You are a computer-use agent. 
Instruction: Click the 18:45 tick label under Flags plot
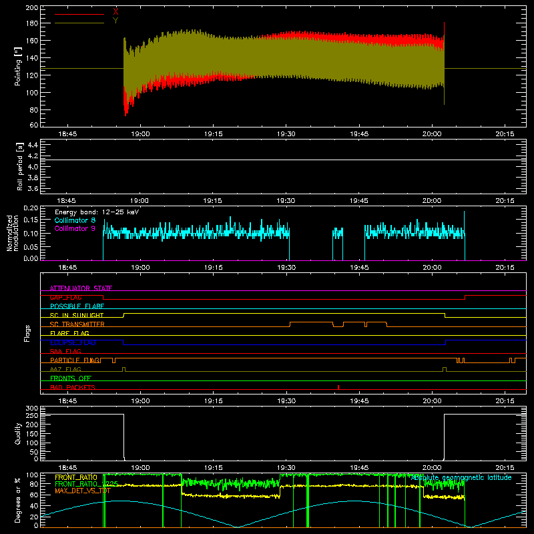[x=67, y=401]
